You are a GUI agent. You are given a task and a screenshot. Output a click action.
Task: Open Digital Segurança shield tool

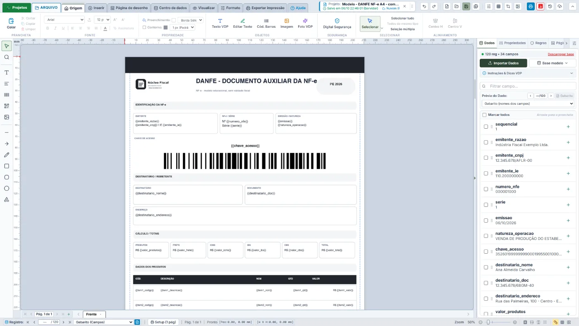tap(337, 24)
